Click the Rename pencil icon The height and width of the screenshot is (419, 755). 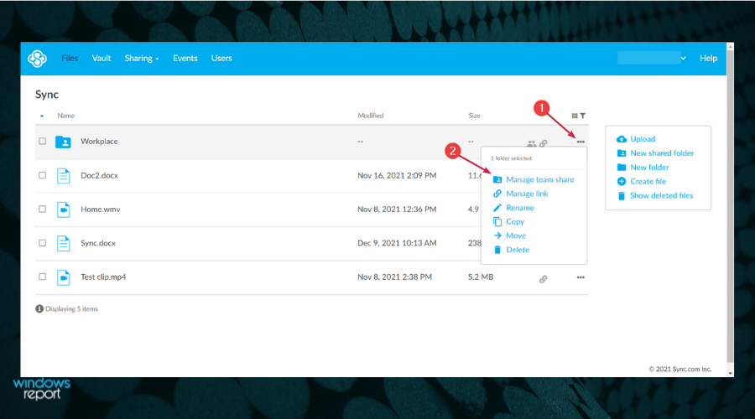click(497, 208)
